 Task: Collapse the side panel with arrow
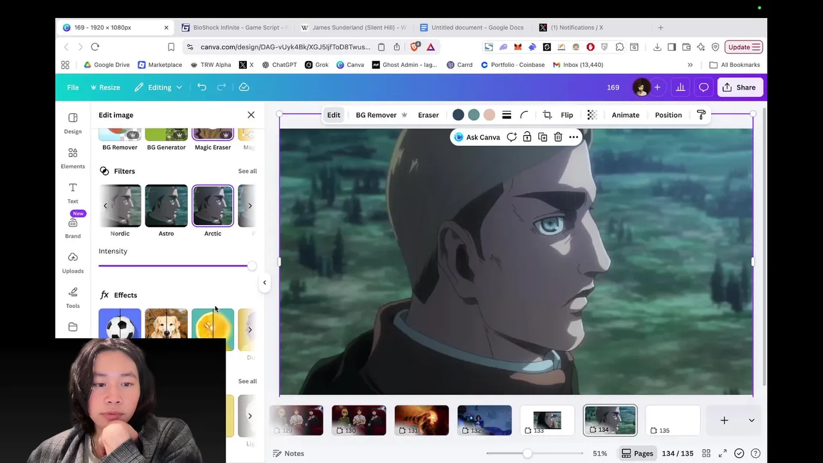264,282
